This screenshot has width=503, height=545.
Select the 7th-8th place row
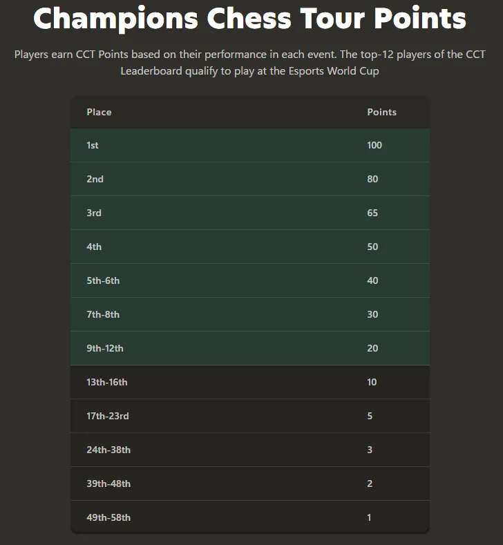(x=249, y=314)
